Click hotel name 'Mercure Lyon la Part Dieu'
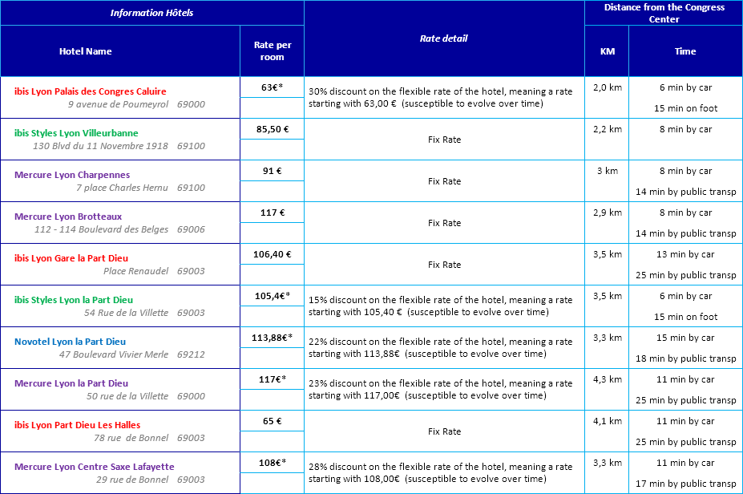This screenshot has height=494, width=743. pyautogui.click(x=71, y=383)
